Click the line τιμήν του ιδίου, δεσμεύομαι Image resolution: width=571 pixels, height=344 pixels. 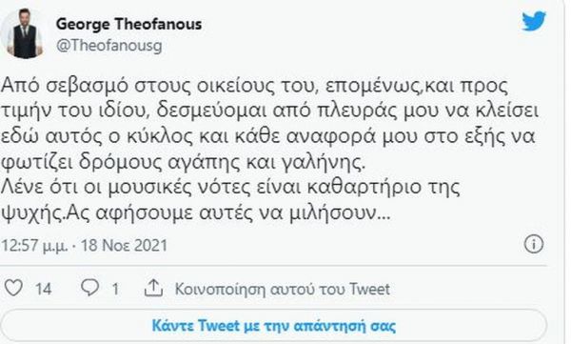tap(270, 111)
